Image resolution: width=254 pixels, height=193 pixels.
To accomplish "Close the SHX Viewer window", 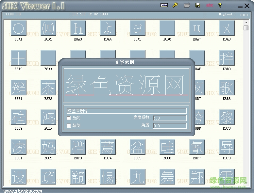I will coord(247,6).
